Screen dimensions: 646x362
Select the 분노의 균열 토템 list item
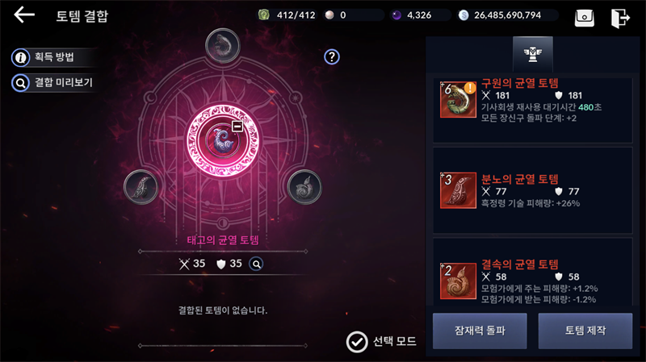pyautogui.click(x=532, y=190)
